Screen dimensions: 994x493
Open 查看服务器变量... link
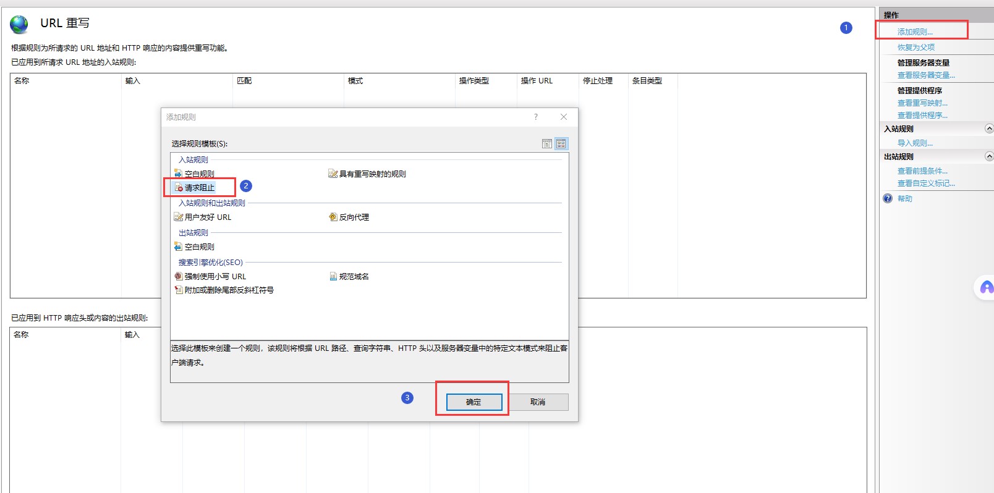[926, 75]
